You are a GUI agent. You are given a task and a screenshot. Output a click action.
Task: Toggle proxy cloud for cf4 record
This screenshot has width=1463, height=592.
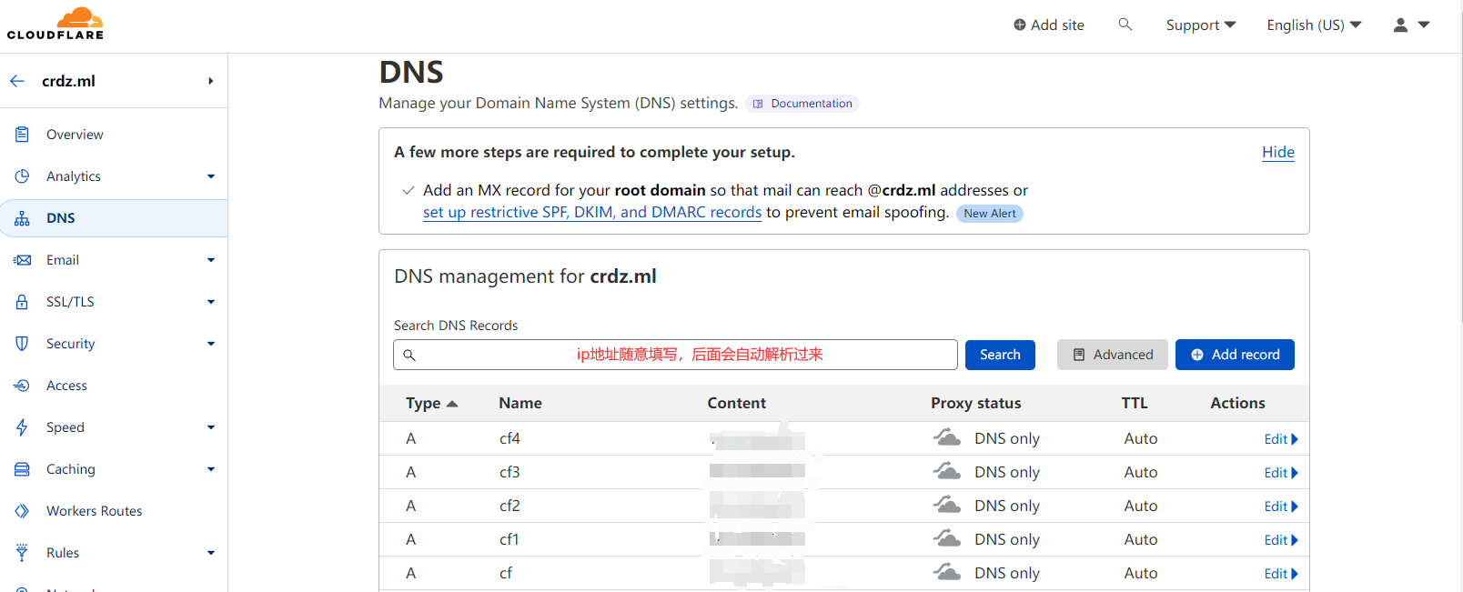coord(947,438)
